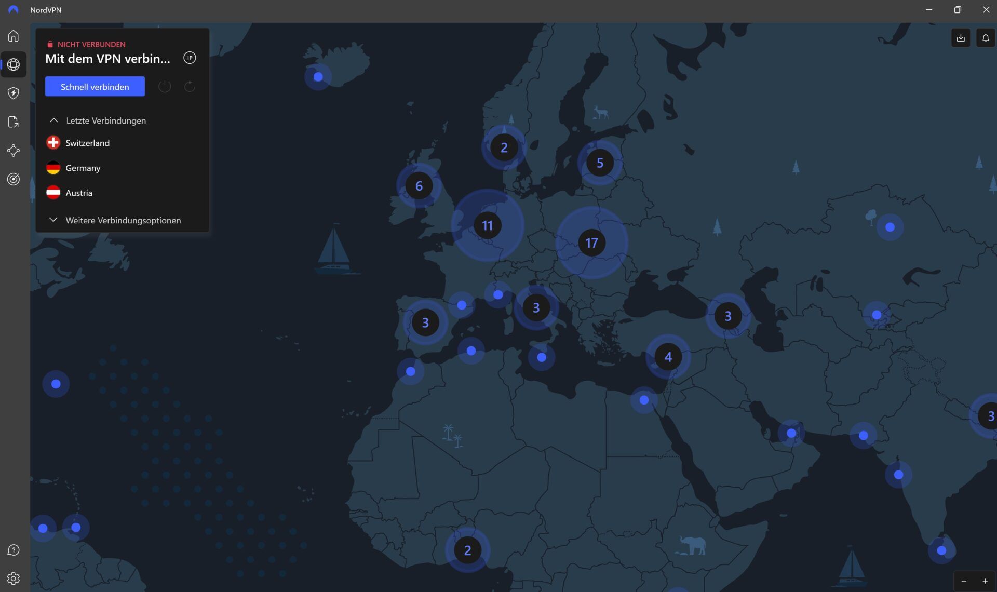Open the radar target sidebar icon
This screenshot has width=997, height=592.
click(x=14, y=179)
